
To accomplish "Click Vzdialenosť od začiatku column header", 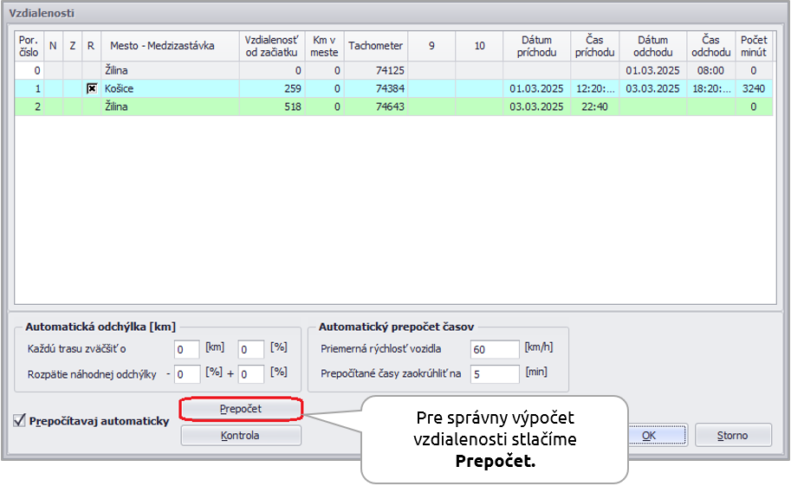I will [272, 46].
